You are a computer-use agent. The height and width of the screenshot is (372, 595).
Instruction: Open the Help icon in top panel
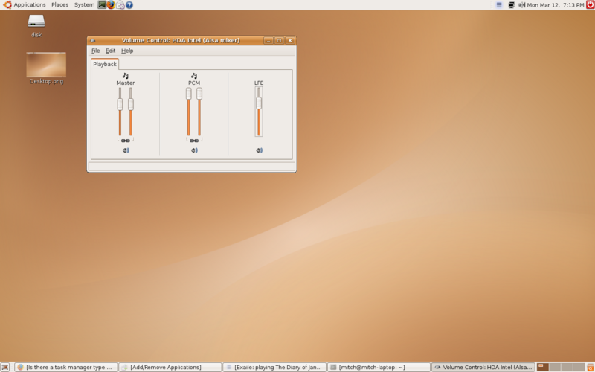pos(129,5)
